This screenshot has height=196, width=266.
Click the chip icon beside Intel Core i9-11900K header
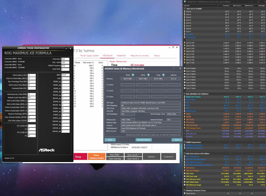(x=185, y=9)
